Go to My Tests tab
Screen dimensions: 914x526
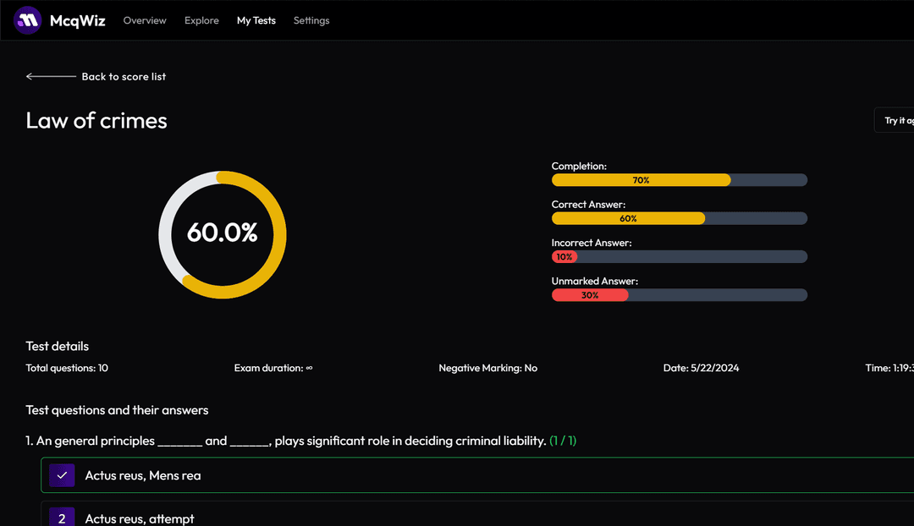click(x=256, y=20)
